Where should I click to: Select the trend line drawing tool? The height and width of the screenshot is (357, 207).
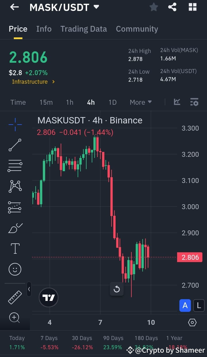(x=15, y=145)
